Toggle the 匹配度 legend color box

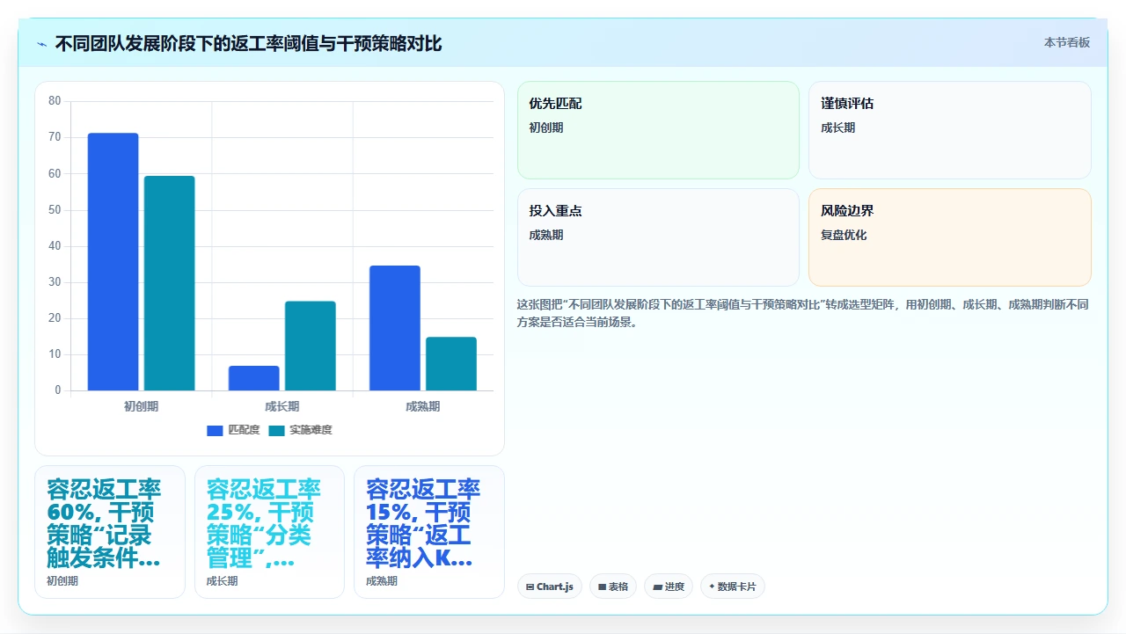(215, 430)
